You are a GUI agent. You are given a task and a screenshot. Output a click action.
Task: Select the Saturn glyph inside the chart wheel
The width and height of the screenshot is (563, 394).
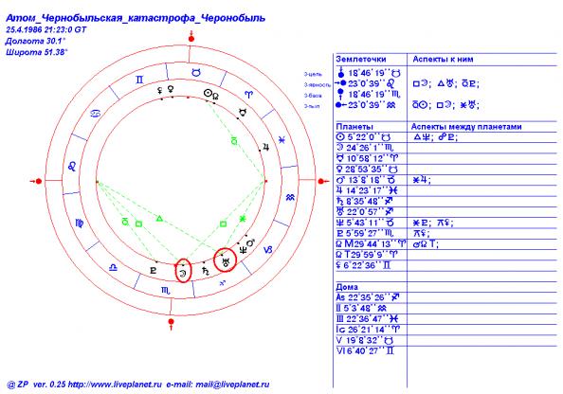coord(206,271)
